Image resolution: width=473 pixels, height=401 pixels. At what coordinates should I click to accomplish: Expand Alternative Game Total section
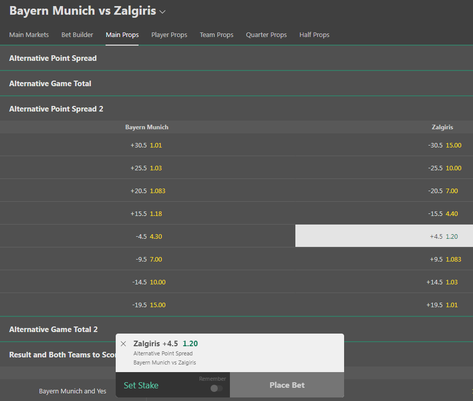tap(50, 84)
